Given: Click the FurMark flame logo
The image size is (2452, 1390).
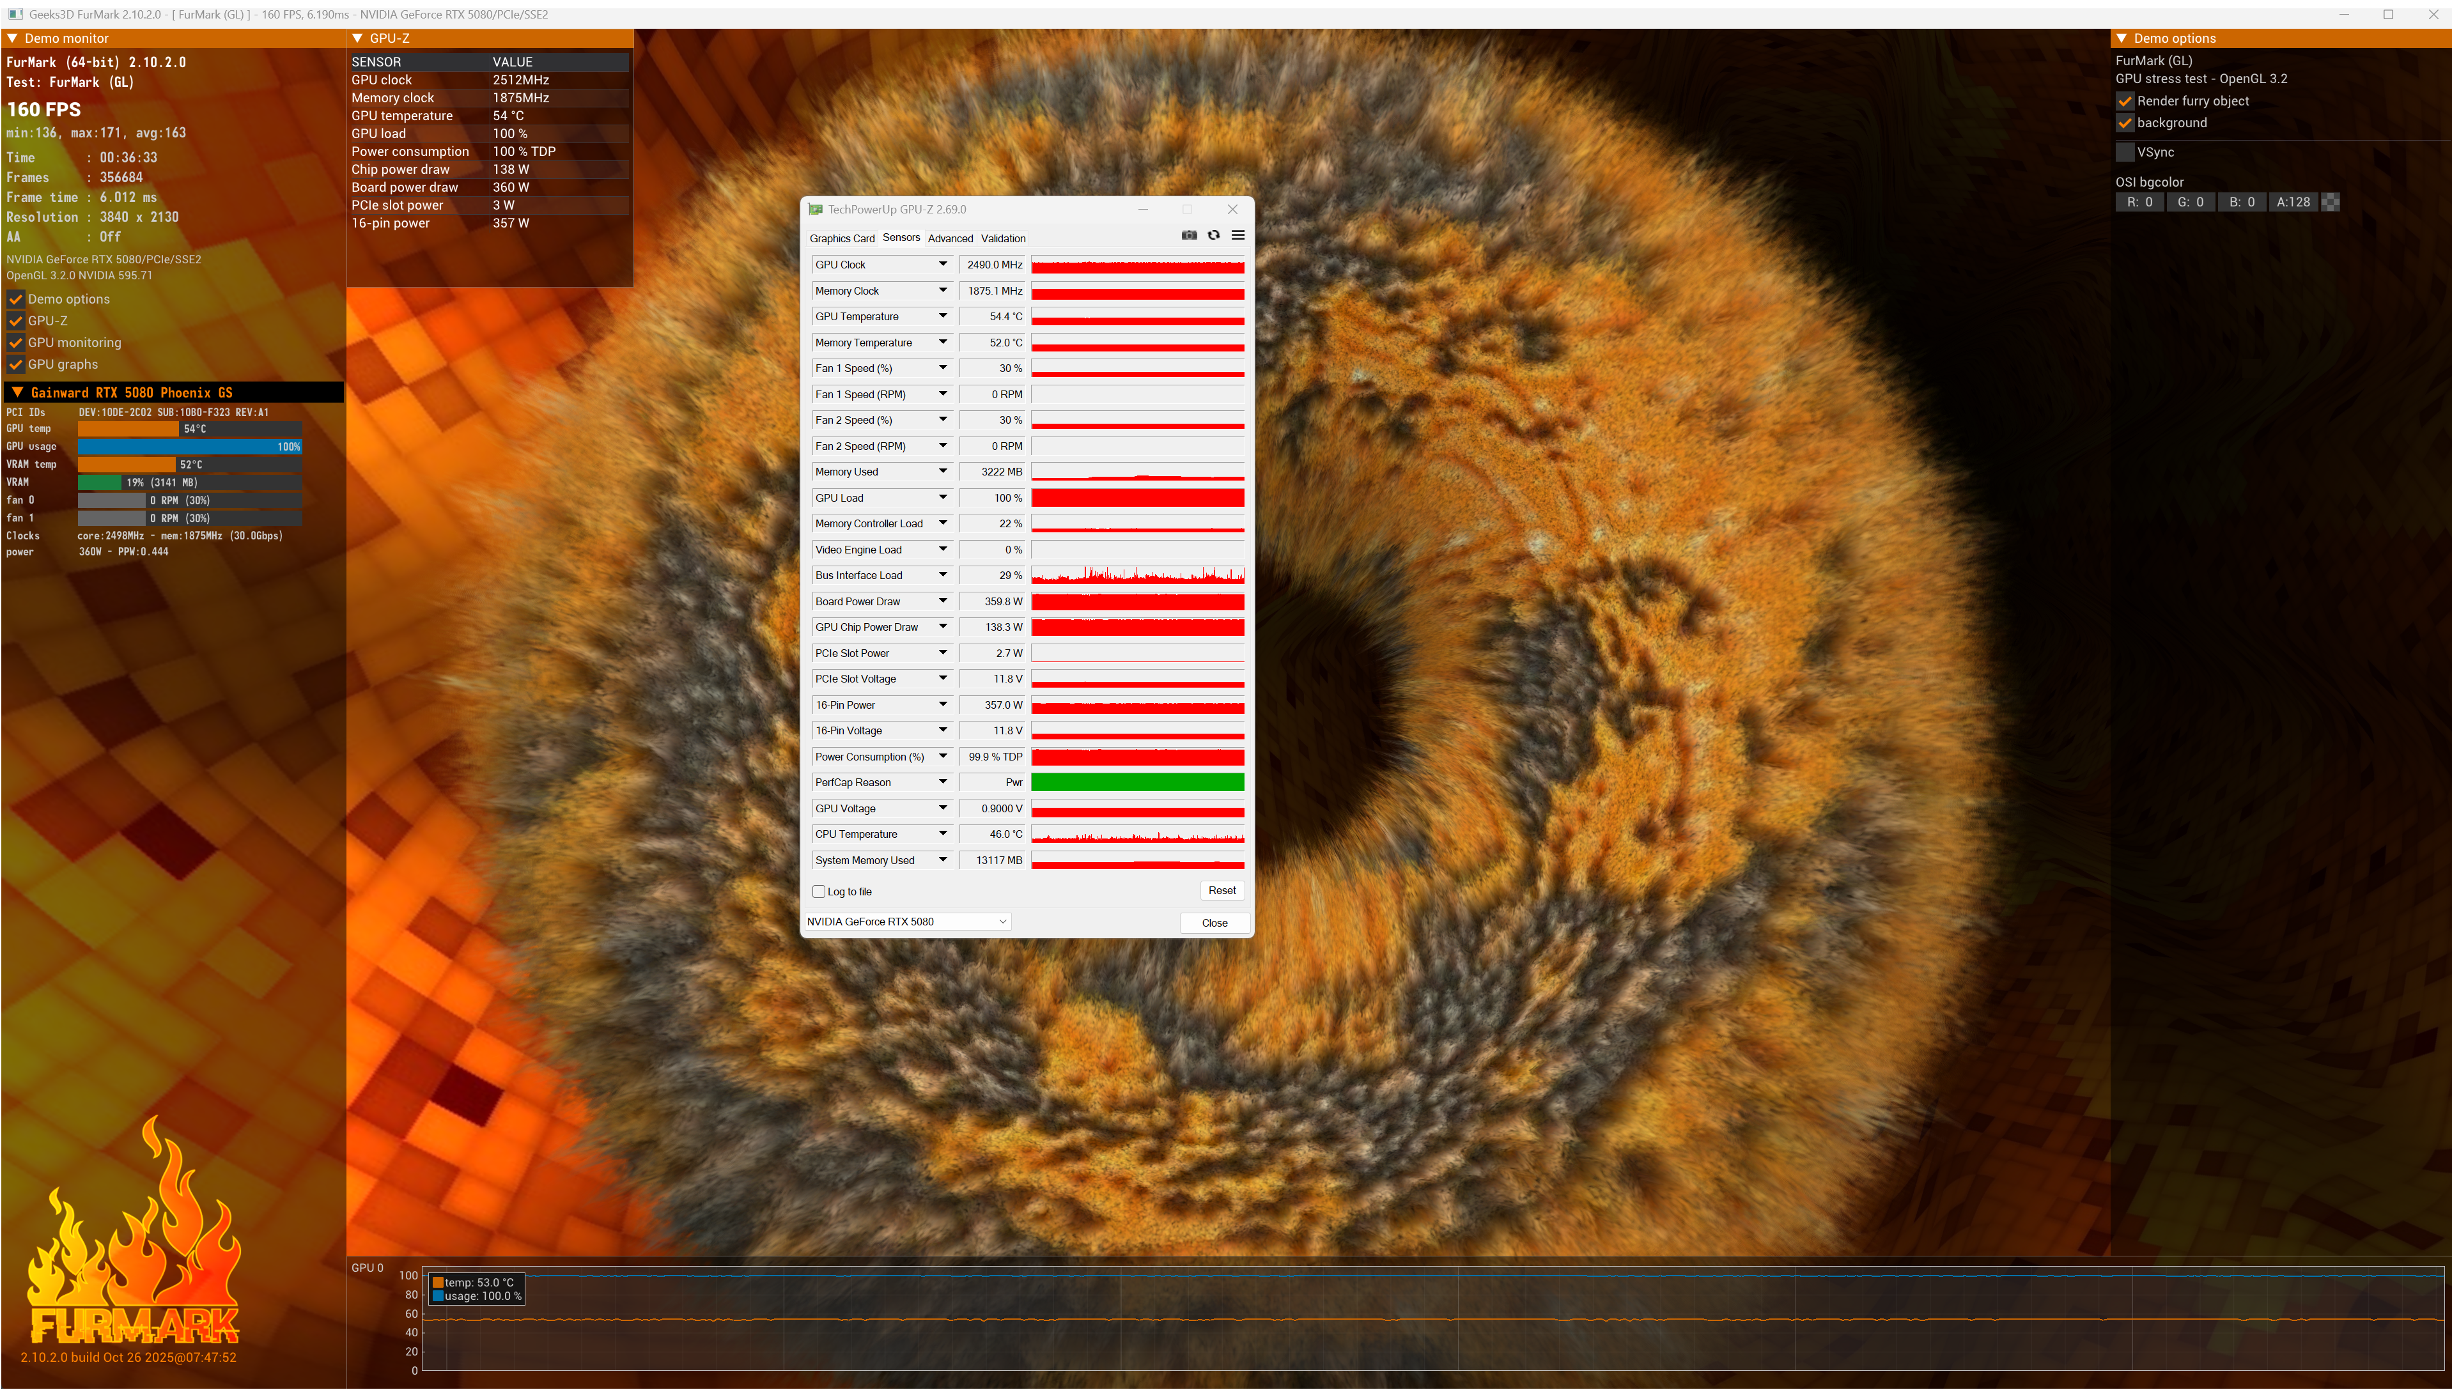Looking at the screenshot, I should (134, 1241).
